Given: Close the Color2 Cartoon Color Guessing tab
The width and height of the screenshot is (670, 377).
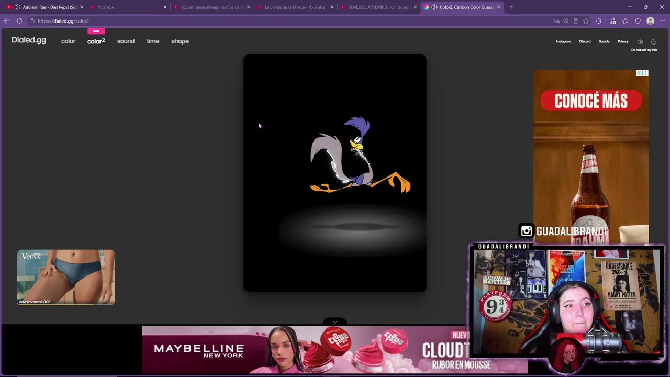Looking at the screenshot, I should pos(498,7).
